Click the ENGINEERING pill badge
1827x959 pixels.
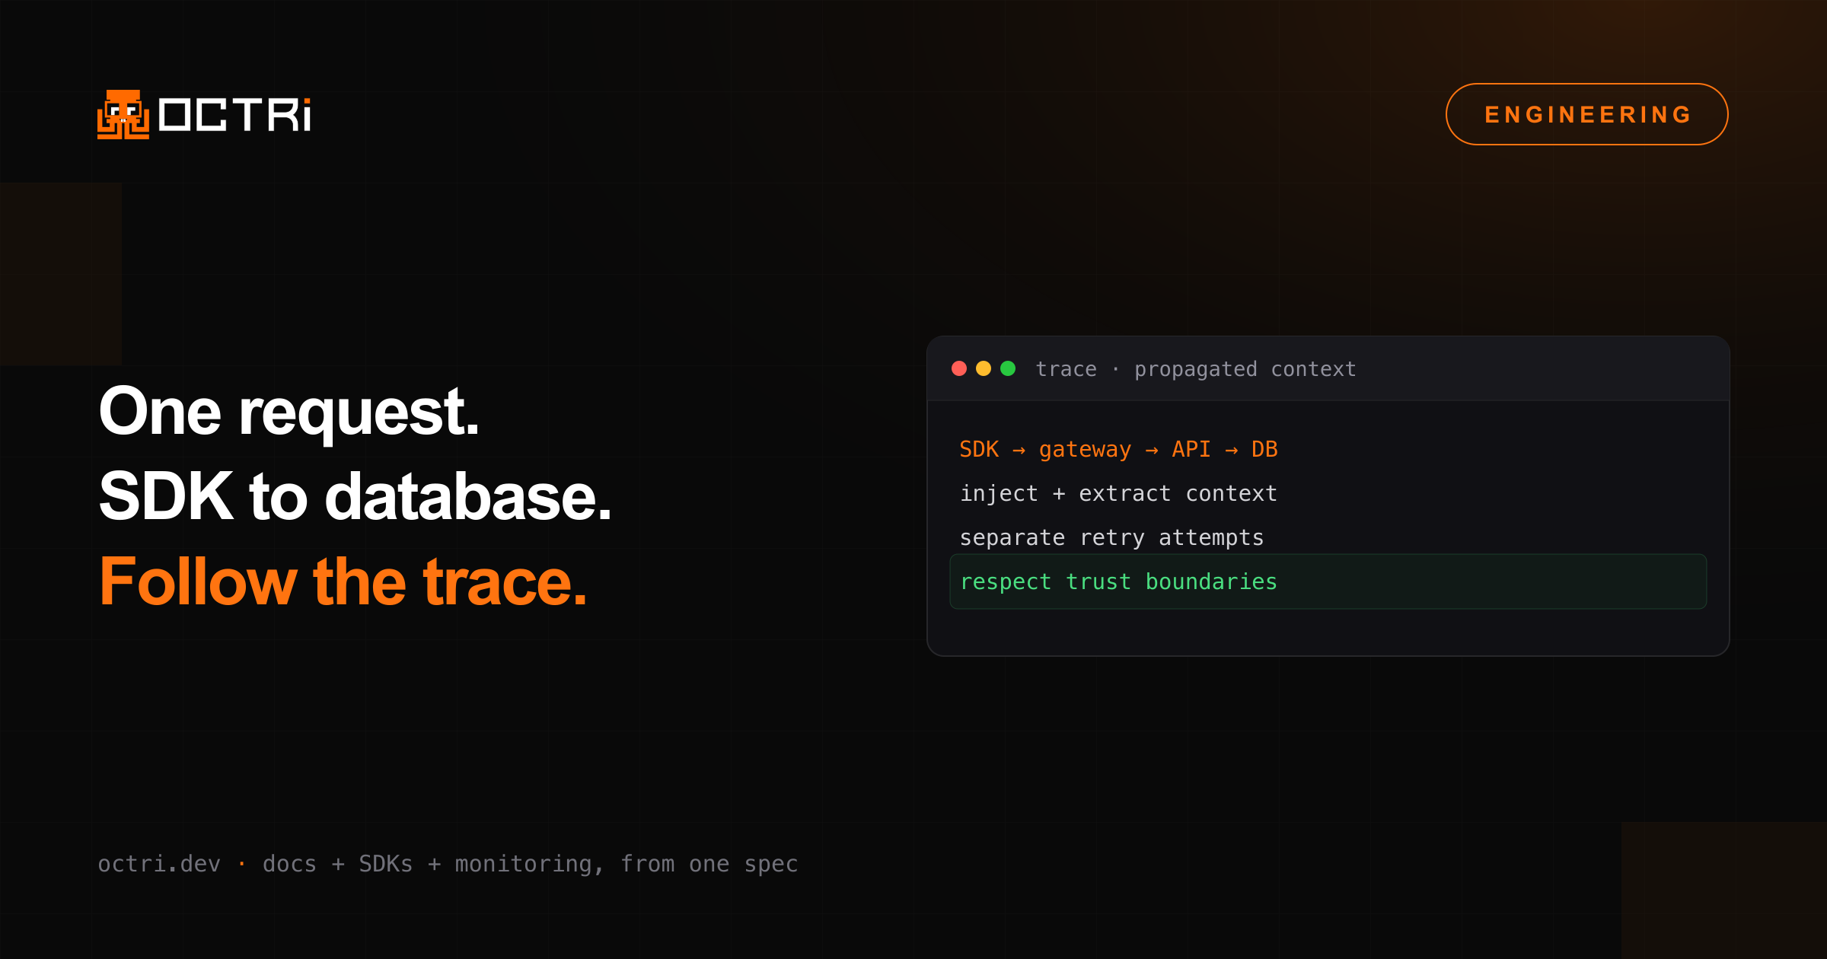point(1586,114)
